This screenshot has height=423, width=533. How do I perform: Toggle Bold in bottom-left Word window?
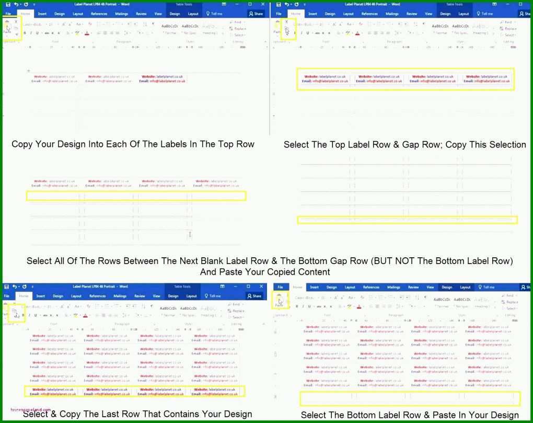(23, 315)
